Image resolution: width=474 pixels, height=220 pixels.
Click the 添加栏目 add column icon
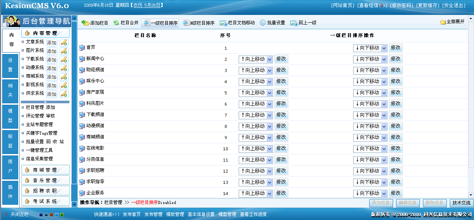[86, 22]
